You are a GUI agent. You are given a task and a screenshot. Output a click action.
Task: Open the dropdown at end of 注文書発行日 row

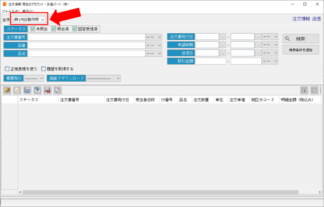(270, 37)
